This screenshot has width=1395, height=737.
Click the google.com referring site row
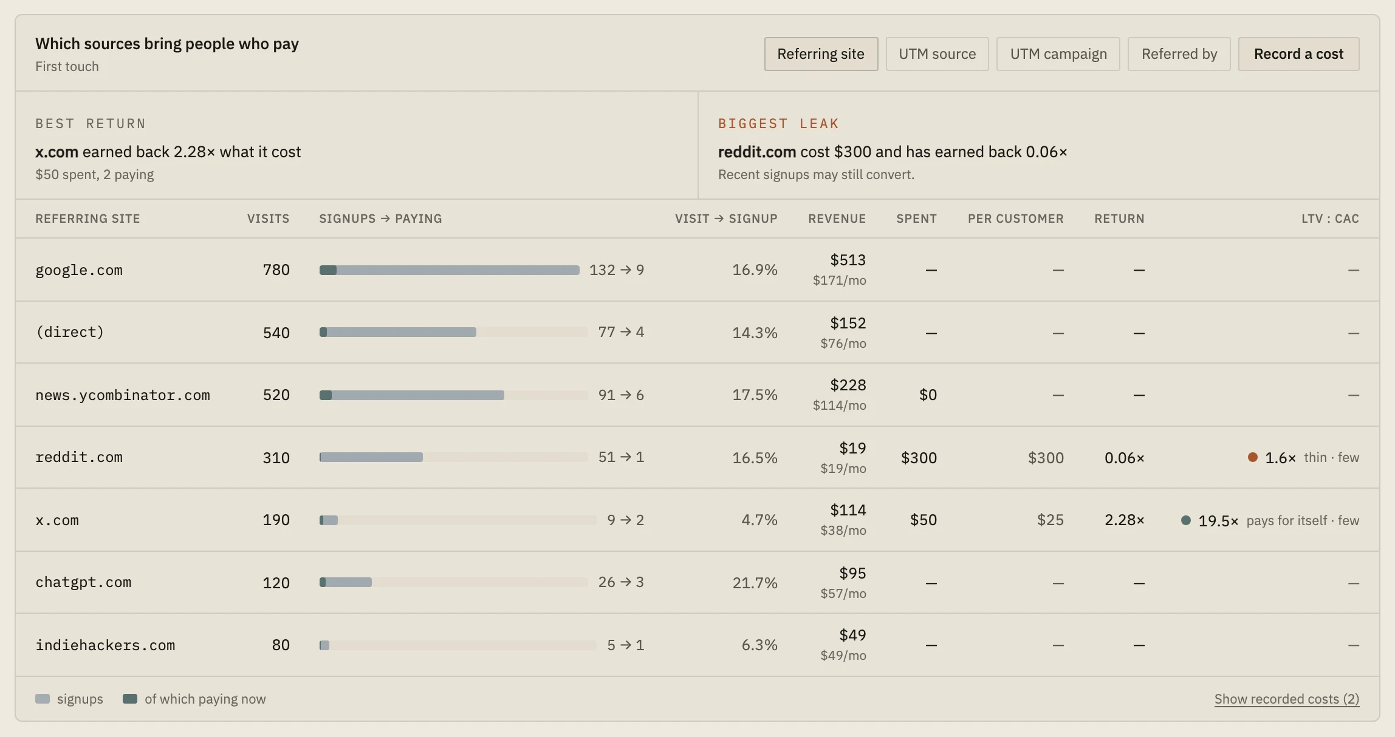(697, 270)
